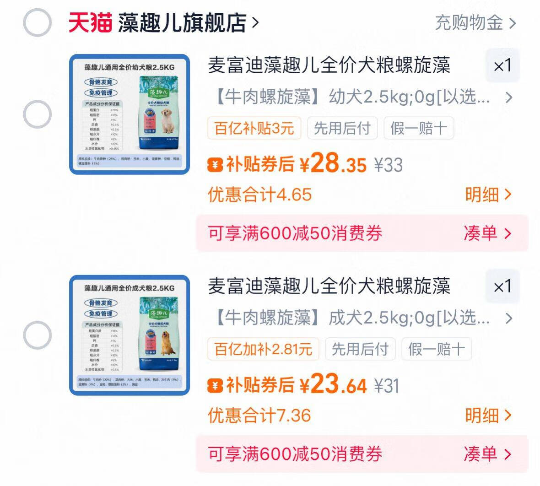Screen dimensions: 540x486
Task: Open the adult dog food 成犬粮 product thumbnail
Action: [x=130, y=335]
